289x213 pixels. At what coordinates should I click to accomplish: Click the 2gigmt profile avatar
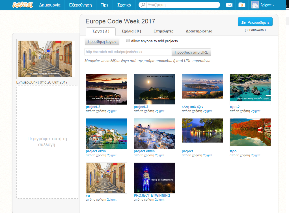255,5
